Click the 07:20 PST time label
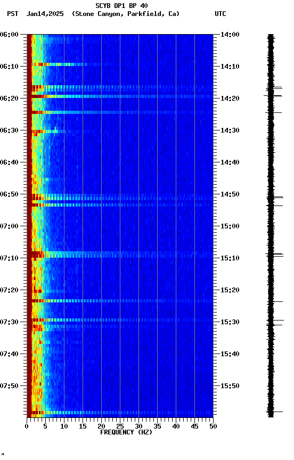The height and width of the screenshot is (460, 294). click(x=9, y=290)
